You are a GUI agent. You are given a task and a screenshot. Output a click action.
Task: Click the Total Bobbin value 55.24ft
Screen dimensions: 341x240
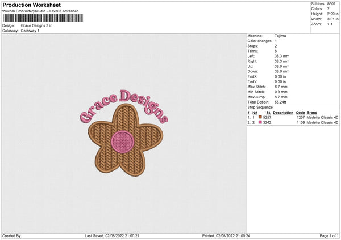tap(280, 102)
